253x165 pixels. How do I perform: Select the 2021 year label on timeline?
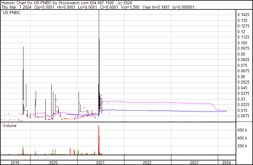[x=100, y=163]
